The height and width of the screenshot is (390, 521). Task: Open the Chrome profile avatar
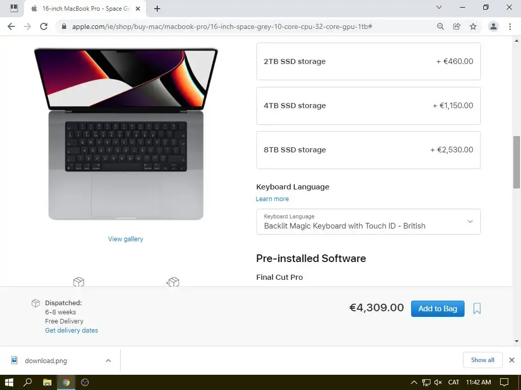(494, 26)
